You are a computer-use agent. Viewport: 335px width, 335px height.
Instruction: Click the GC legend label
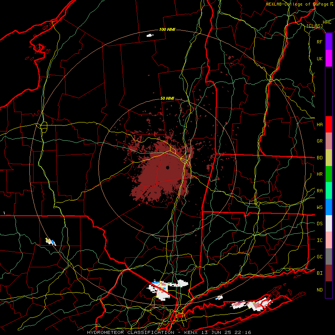click(x=319, y=257)
